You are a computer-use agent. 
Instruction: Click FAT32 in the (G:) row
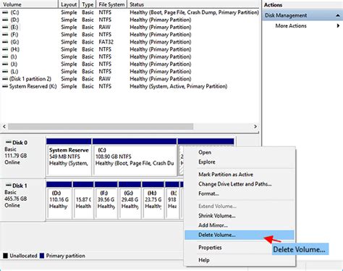tap(106, 42)
